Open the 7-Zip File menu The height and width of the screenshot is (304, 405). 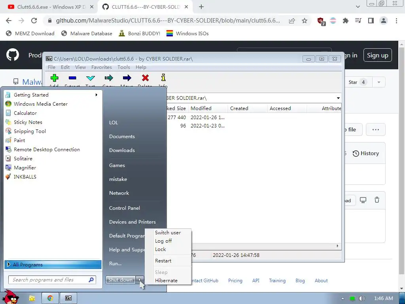[51, 67]
